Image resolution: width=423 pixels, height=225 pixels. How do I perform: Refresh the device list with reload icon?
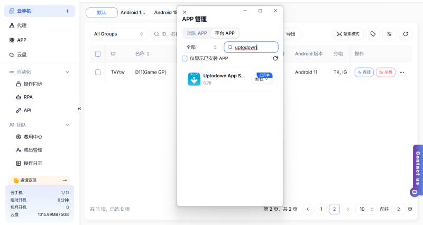[405, 34]
